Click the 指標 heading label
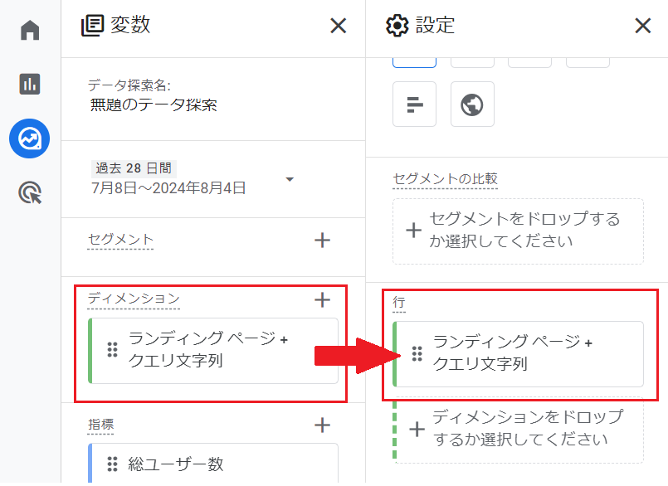This screenshot has height=486, width=668. click(x=101, y=425)
